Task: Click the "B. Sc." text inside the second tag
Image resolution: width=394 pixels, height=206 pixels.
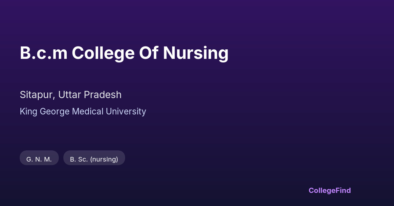Action: point(79,159)
